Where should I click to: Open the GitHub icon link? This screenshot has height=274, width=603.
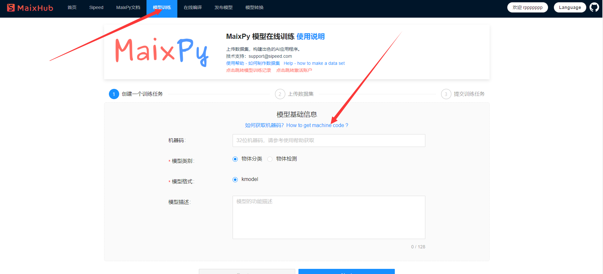tap(594, 7)
